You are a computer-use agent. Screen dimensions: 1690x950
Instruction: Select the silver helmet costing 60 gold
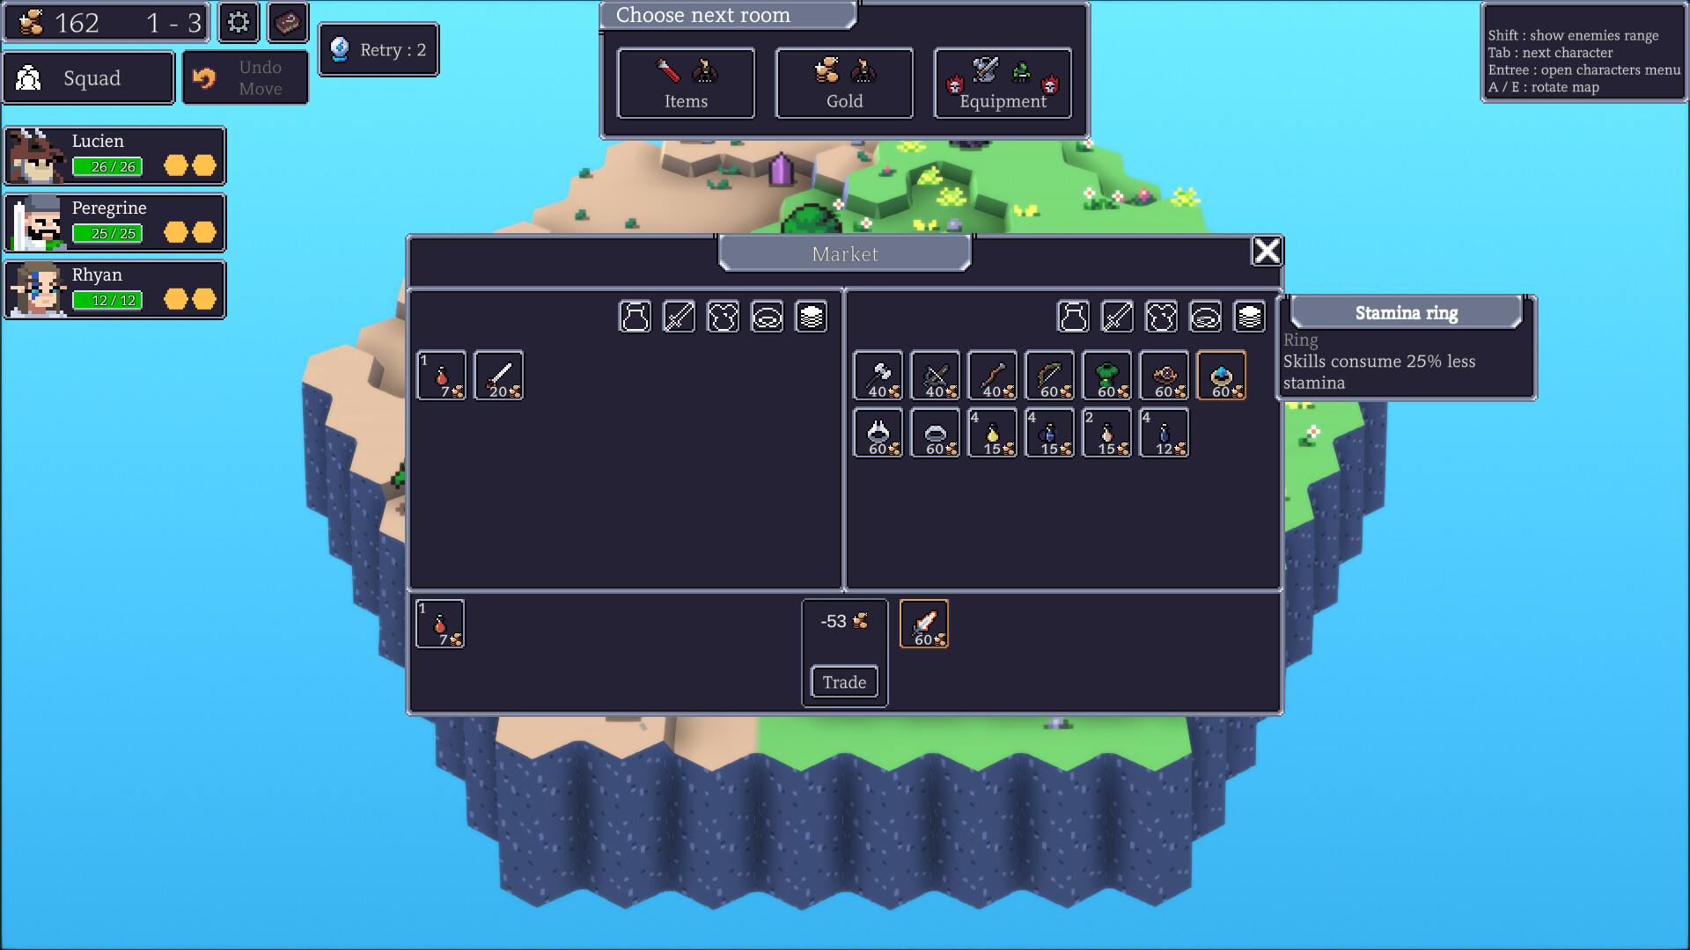tap(878, 433)
